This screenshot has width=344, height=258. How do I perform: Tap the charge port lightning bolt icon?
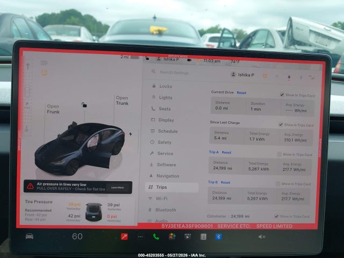coord(131,134)
